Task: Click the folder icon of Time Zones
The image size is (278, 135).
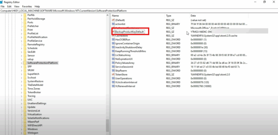Action: pos(25,89)
